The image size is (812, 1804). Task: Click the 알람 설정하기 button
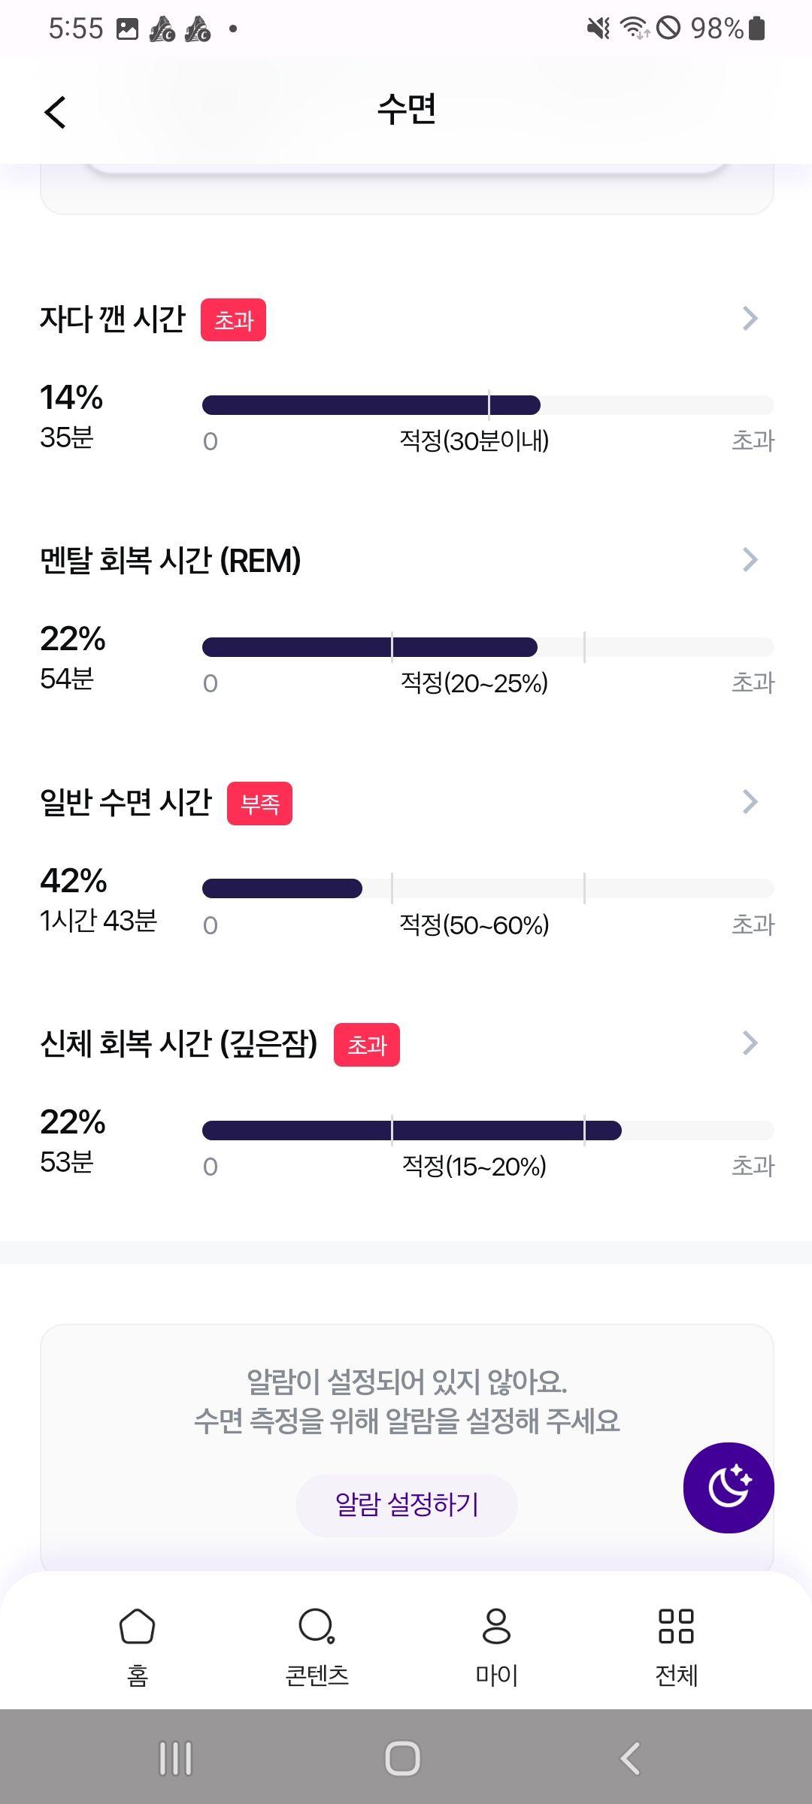point(407,1505)
